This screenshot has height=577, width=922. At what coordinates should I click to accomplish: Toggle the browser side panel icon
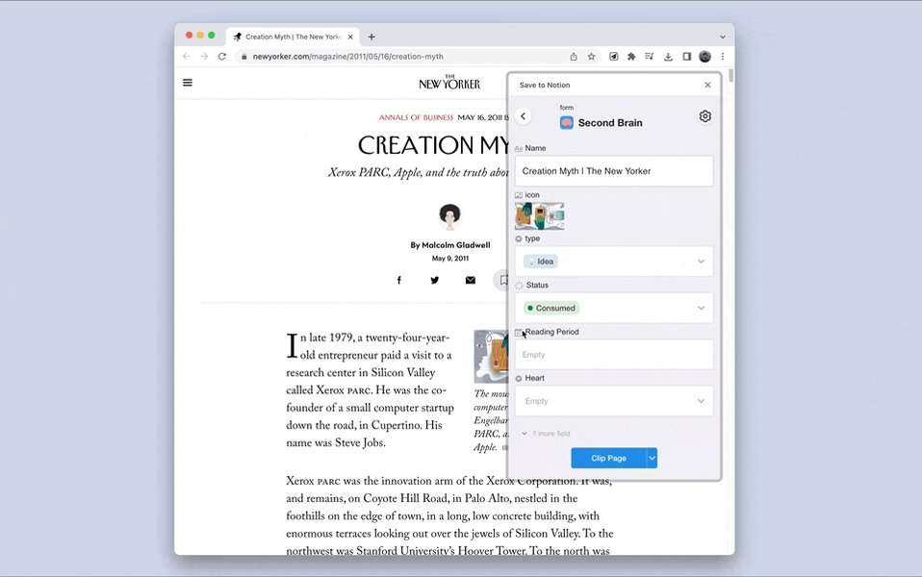coord(686,57)
